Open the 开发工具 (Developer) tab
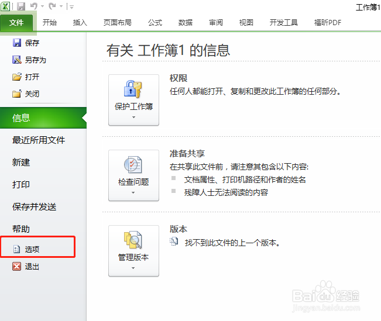Viewport: 381px width, 321px height. [284, 23]
